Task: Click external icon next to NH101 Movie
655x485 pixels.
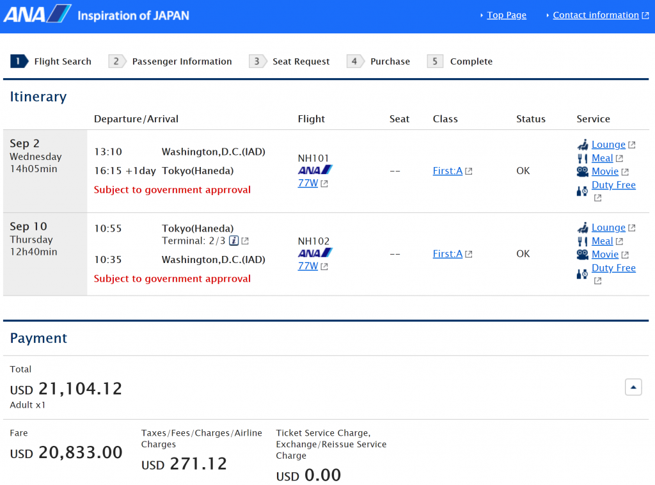Action: tap(624, 171)
